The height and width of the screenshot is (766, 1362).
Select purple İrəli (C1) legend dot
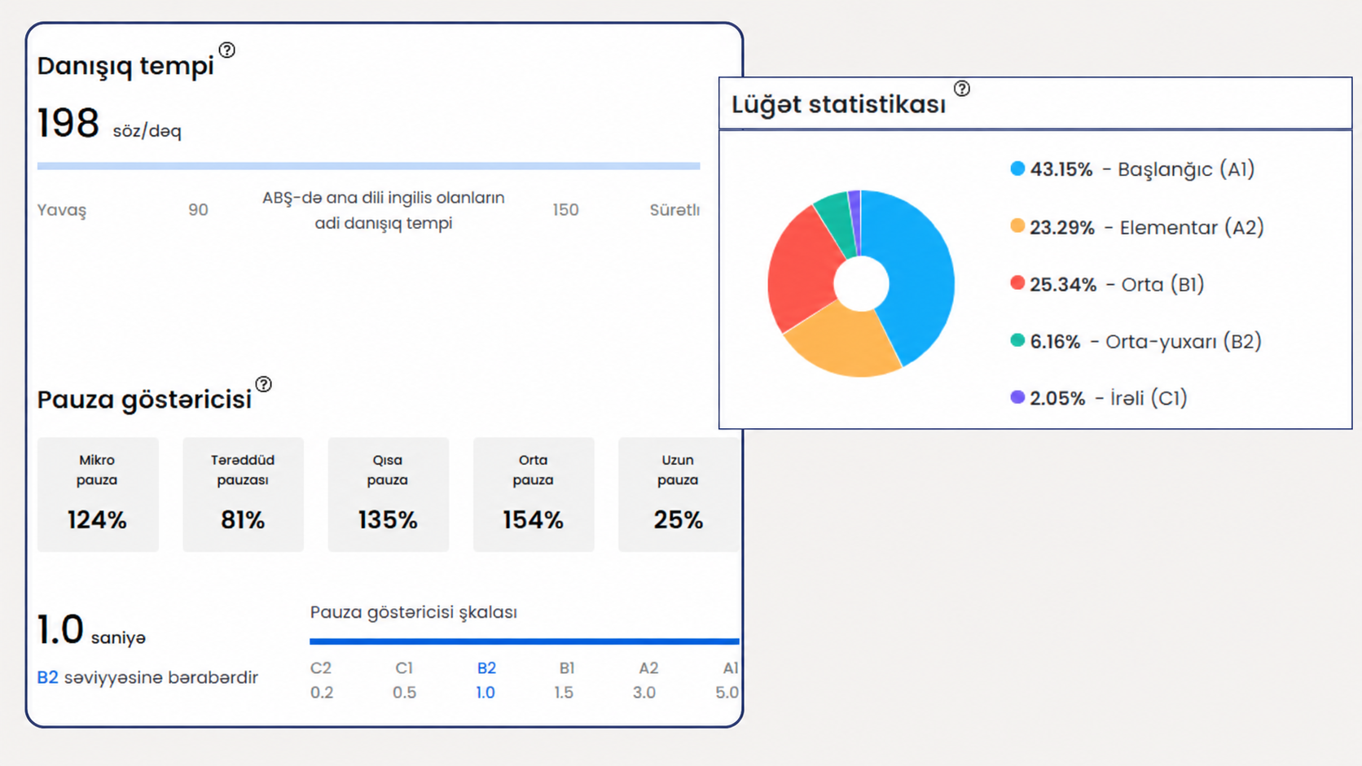tap(1017, 397)
